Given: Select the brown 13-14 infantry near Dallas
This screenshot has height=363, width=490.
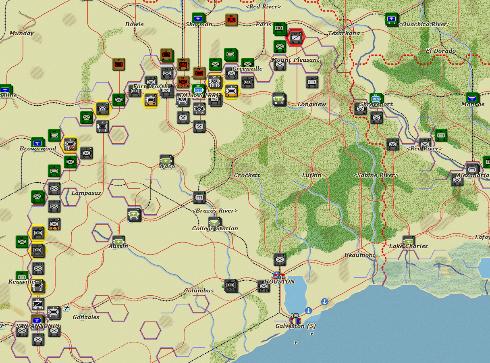Looking at the screenshot, I should click(183, 82).
